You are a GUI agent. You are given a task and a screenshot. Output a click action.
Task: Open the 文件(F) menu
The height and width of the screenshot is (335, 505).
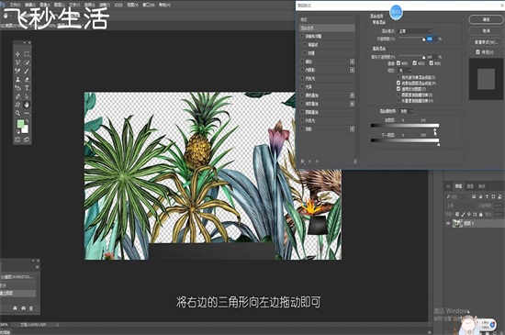[15, 5]
